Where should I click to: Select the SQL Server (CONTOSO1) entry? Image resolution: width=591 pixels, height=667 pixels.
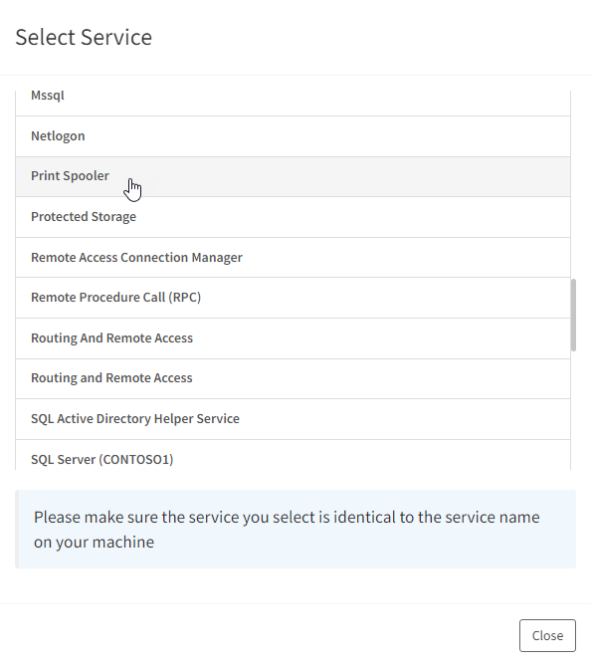click(293, 455)
